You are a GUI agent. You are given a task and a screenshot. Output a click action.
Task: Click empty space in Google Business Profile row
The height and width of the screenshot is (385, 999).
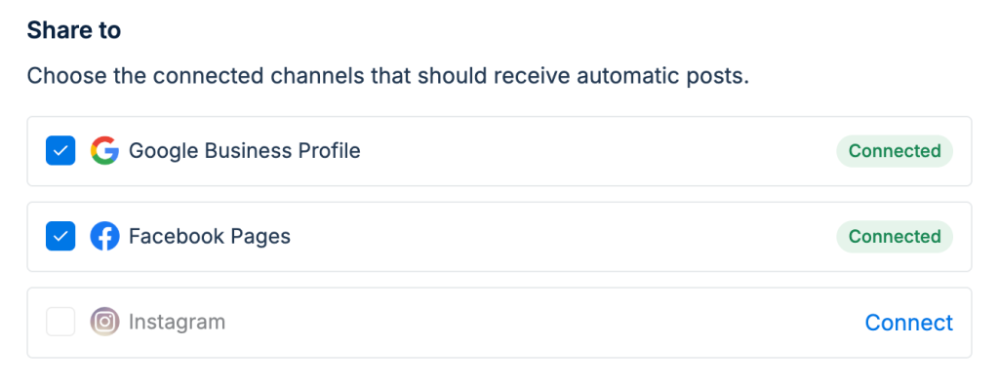(x=599, y=151)
